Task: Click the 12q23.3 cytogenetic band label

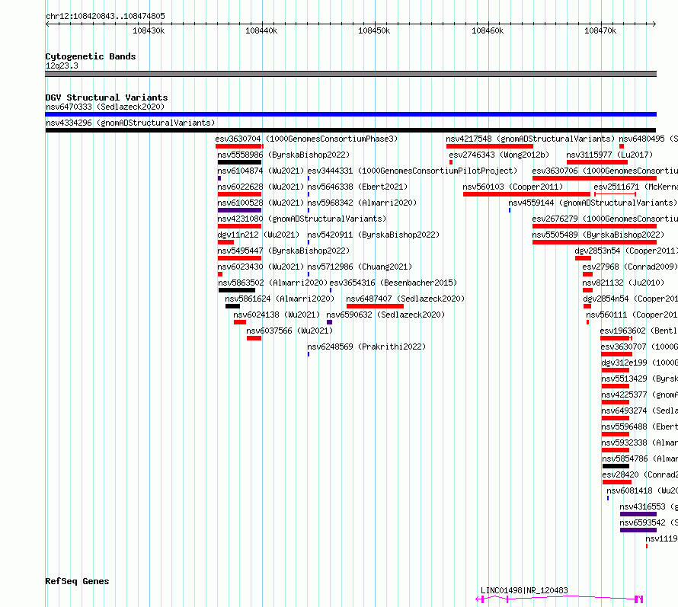Action: (x=62, y=65)
